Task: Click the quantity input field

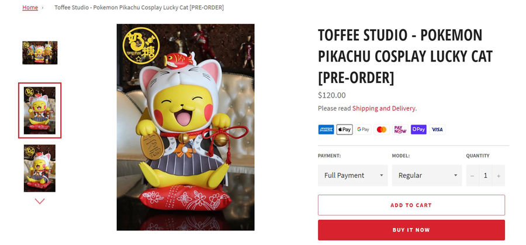Action: (x=485, y=175)
